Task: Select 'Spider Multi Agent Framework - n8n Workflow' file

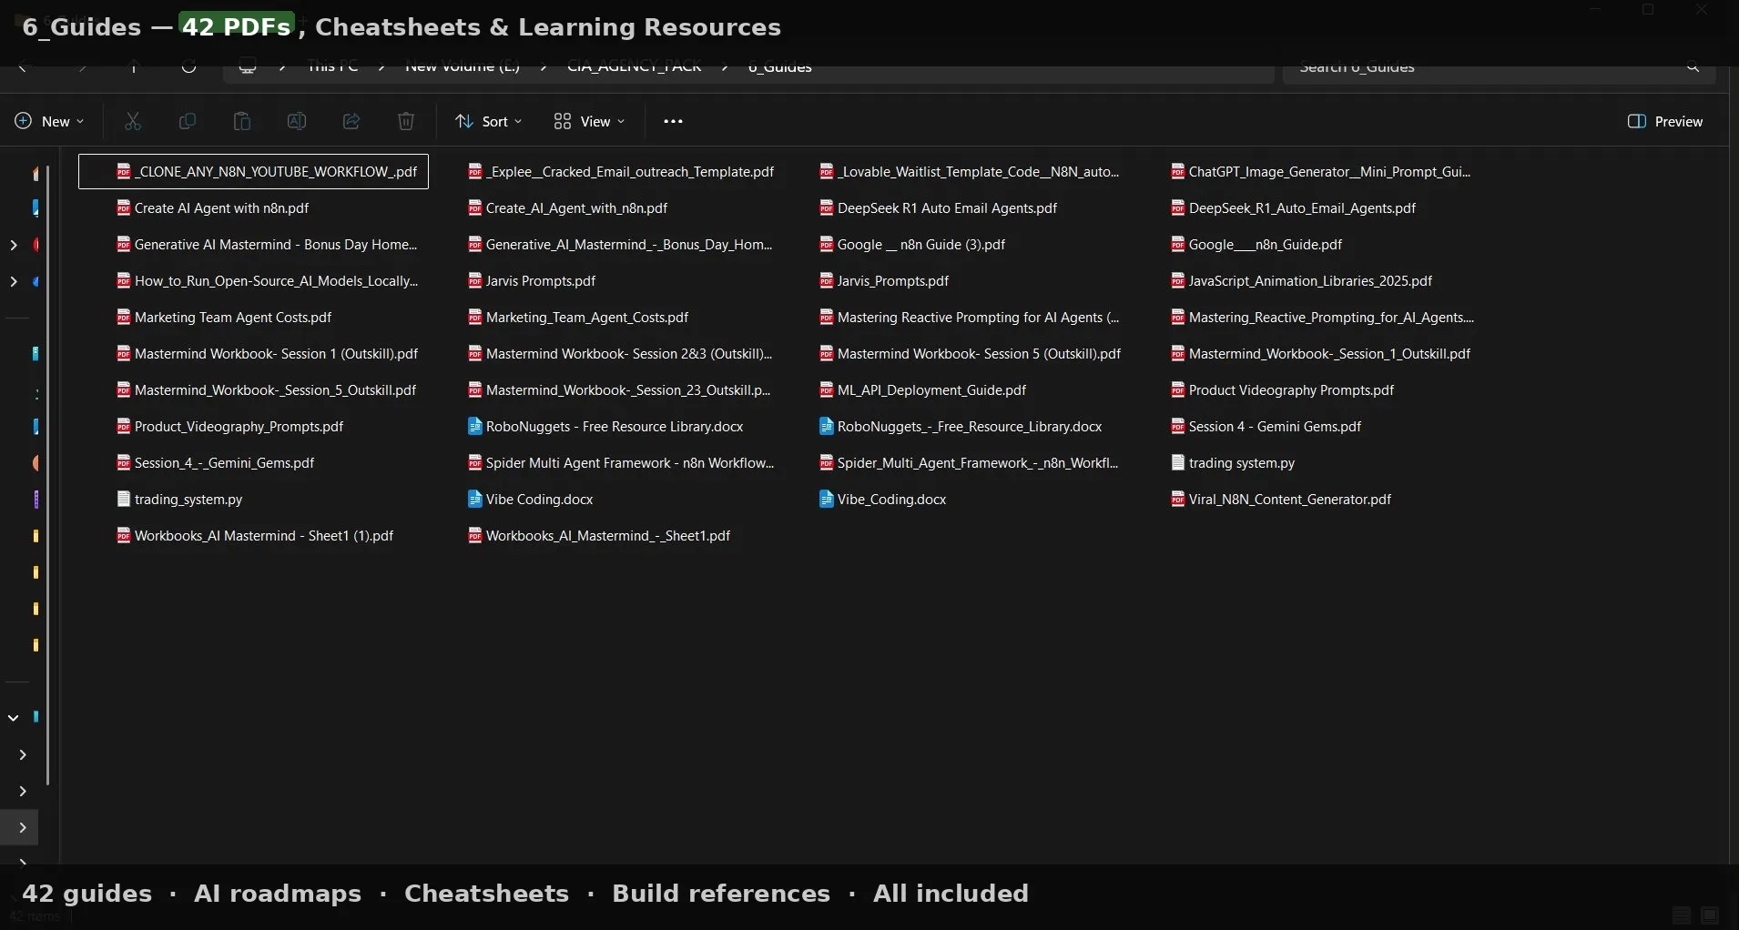Action: click(621, 462)
